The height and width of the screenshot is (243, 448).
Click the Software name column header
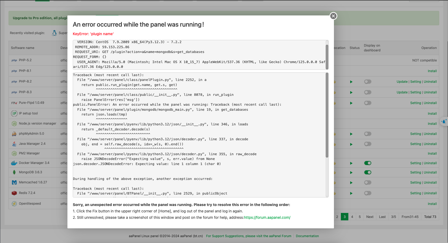(x=23, y=48)
